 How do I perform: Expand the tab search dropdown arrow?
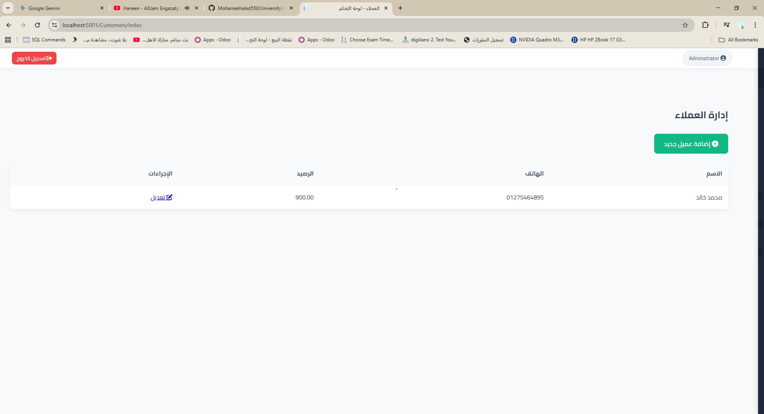8,8
